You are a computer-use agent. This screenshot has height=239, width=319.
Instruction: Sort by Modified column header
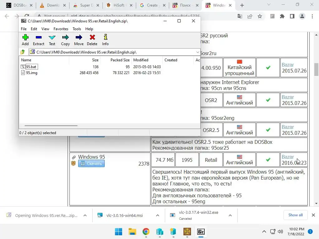[147, 60]
